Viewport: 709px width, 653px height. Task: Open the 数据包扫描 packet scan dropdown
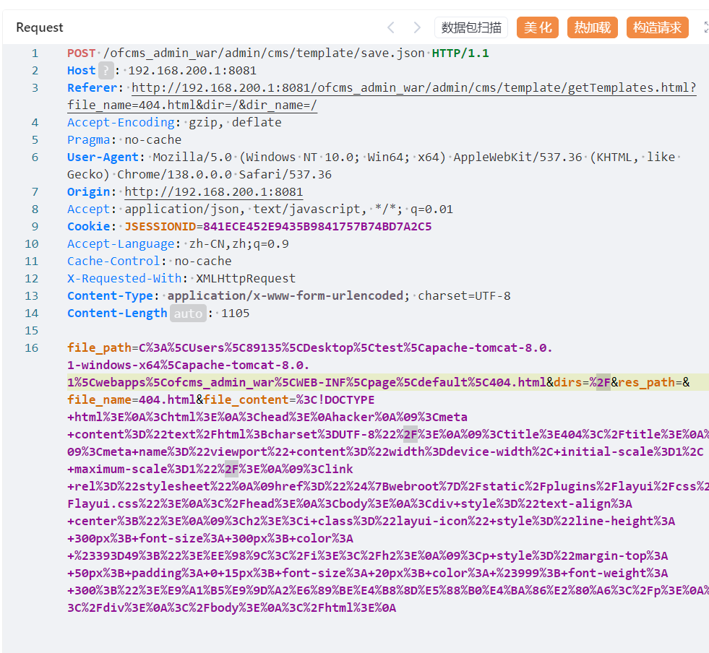pyautogui.click(x=471, y=27)
